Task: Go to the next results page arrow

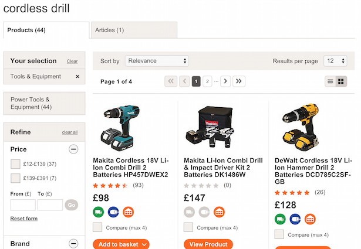Action: (x=225, y=81)
